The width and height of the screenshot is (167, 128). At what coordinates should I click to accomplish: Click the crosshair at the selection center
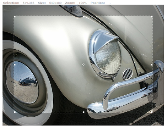click(x=83, y=65)
